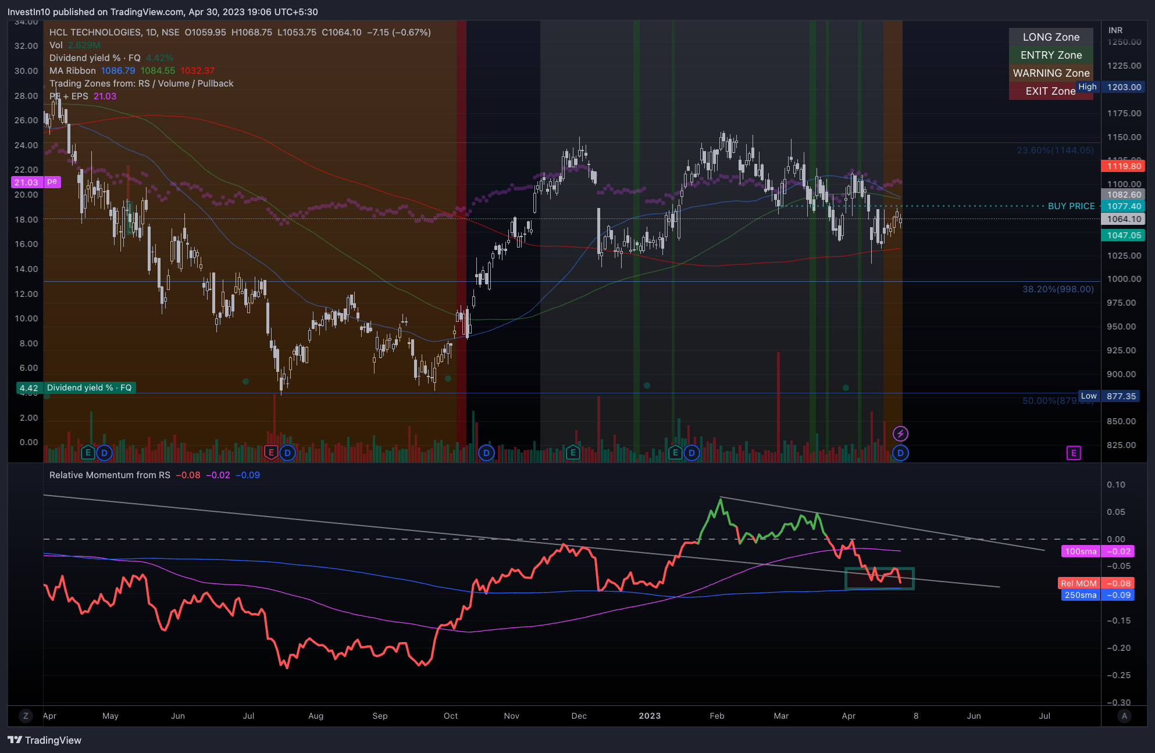Click the Trading Zones from: RS indicator legend
This screenshot has height=753, width=1155.
[141, 84]
